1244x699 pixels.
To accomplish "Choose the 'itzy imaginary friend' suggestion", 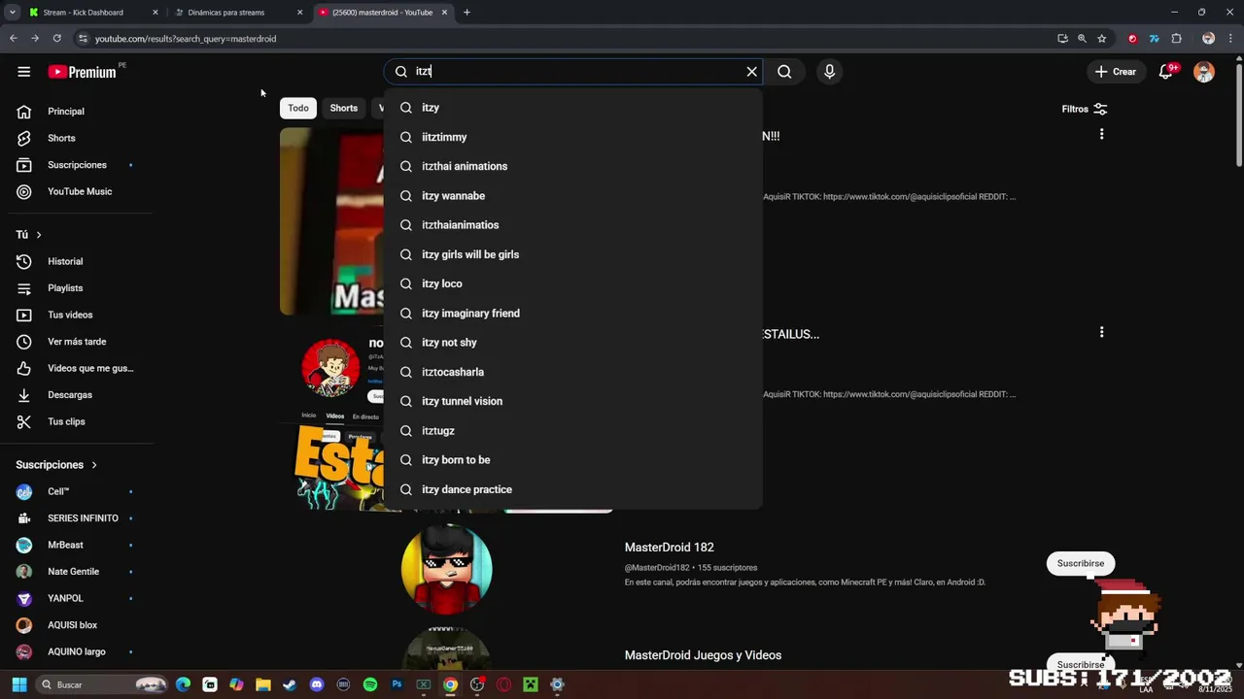I will coord(573,314).
